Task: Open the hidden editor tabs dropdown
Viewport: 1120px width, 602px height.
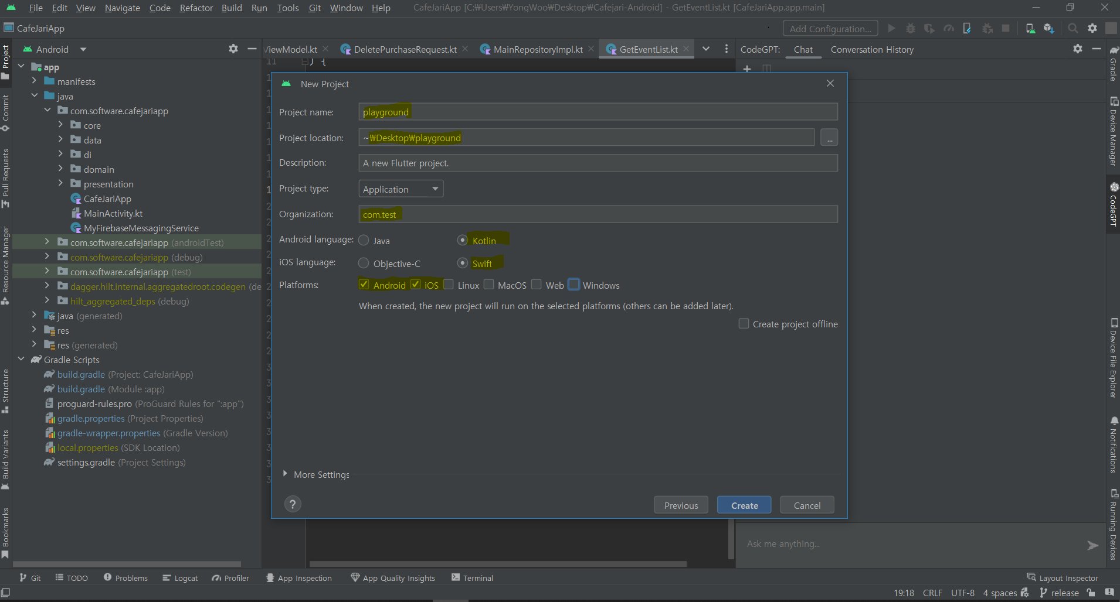Action: pos(706,49)
